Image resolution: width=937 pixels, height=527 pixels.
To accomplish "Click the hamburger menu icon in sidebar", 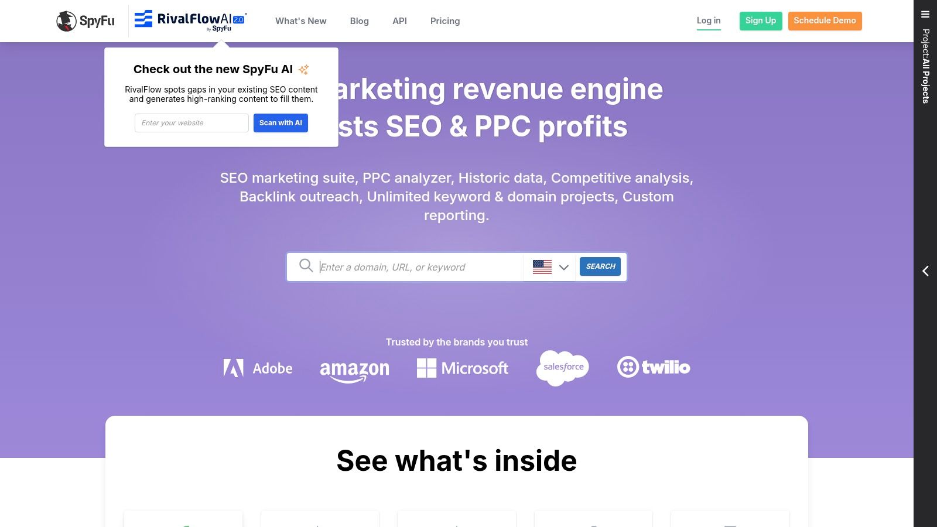I will (925, 15).
